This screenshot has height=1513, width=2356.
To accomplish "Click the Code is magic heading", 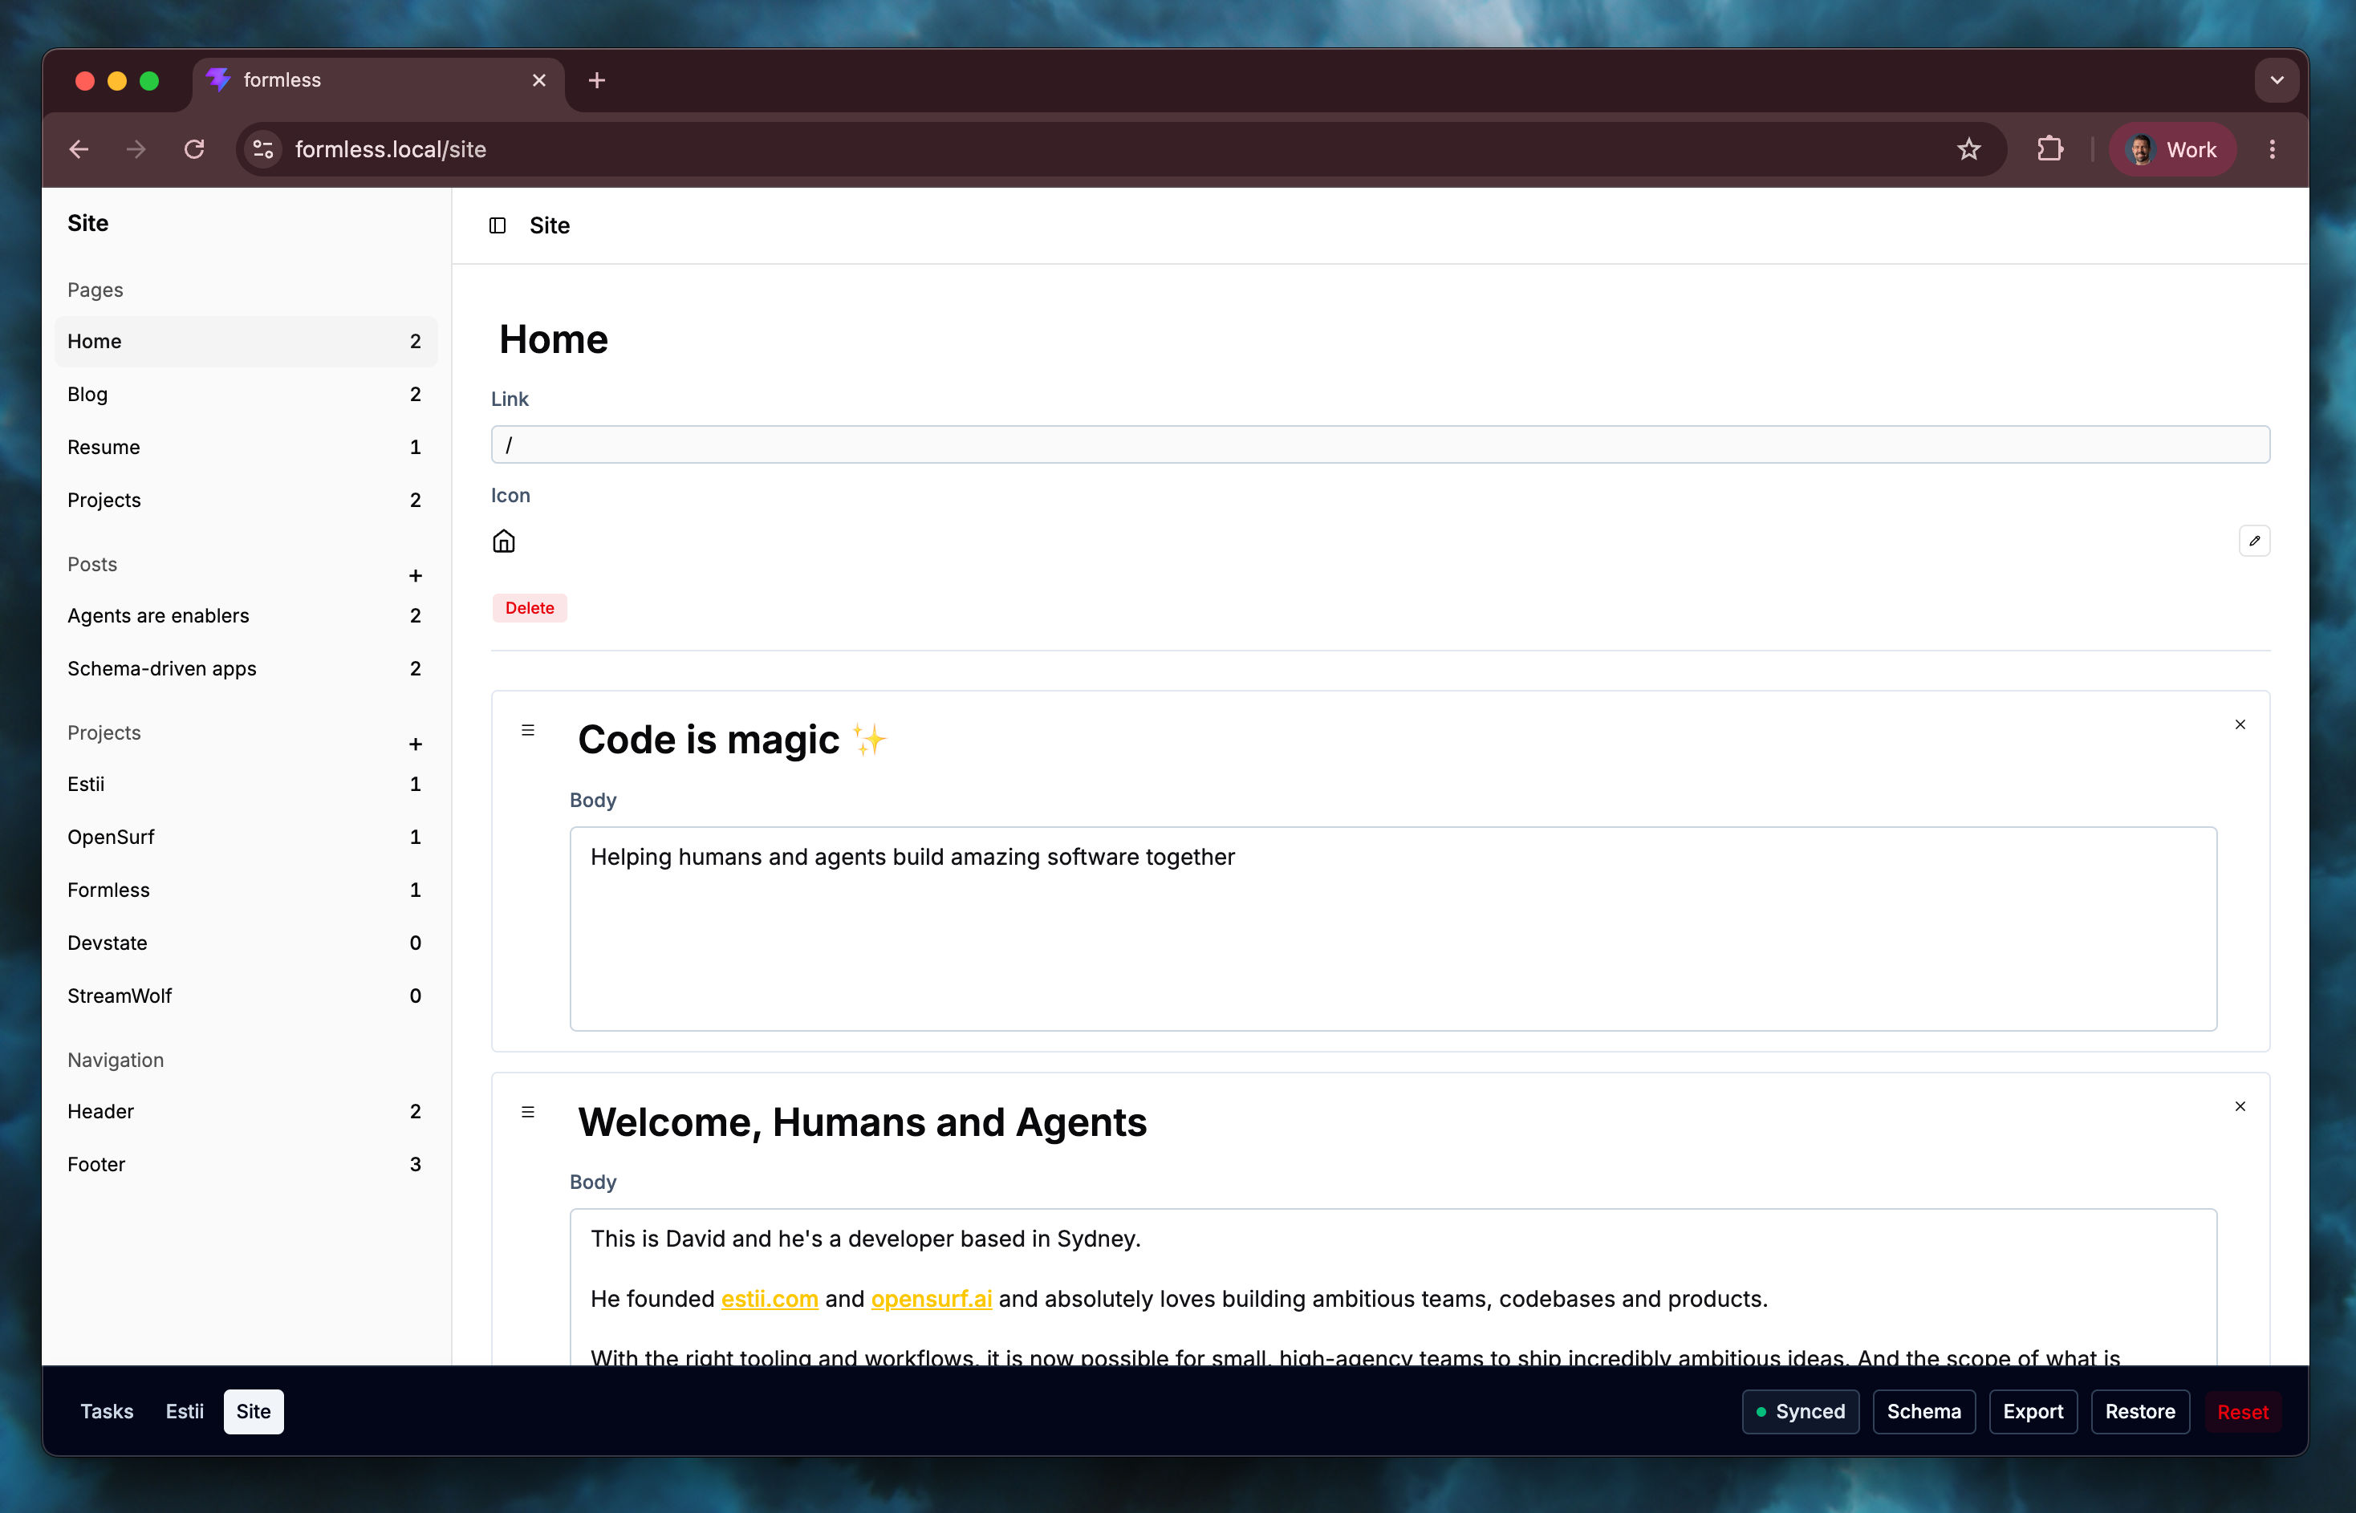I will (x=732, y=740).
